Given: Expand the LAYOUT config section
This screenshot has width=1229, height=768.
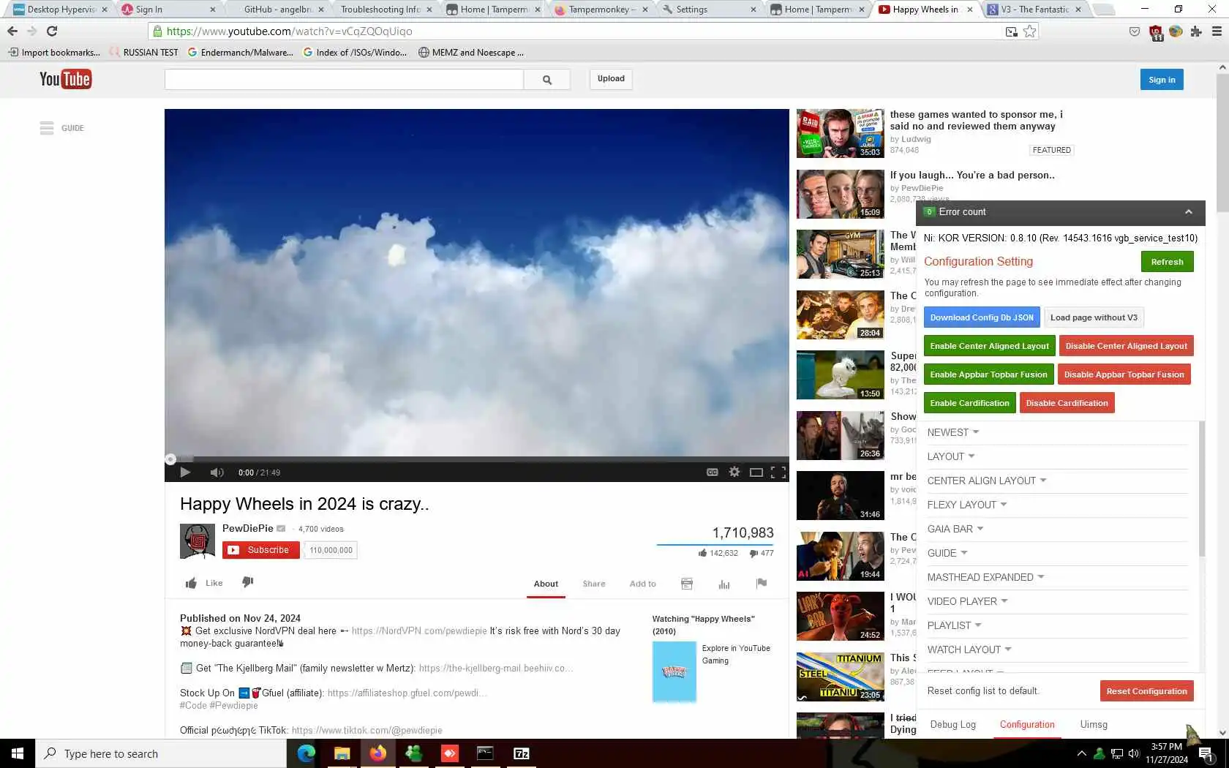Looking at the screenshot, I should pos(951,456).
